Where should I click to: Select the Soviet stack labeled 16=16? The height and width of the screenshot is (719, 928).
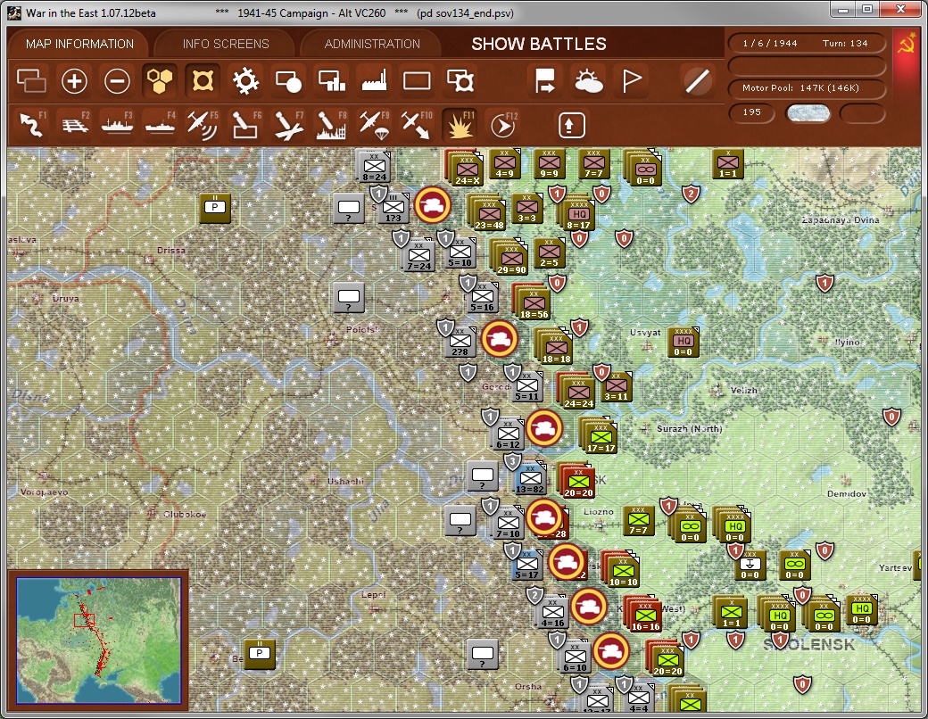click(645, 616)
